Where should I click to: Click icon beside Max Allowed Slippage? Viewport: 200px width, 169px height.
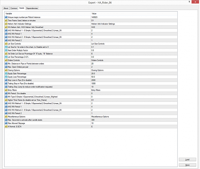[6, 123]
